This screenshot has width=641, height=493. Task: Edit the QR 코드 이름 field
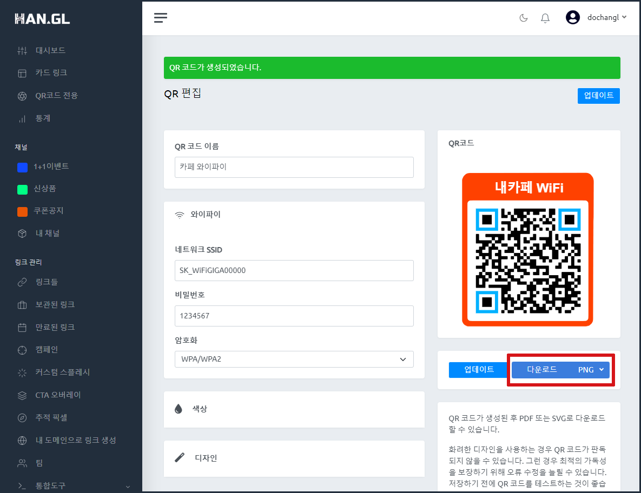click(x=294, y=167)
